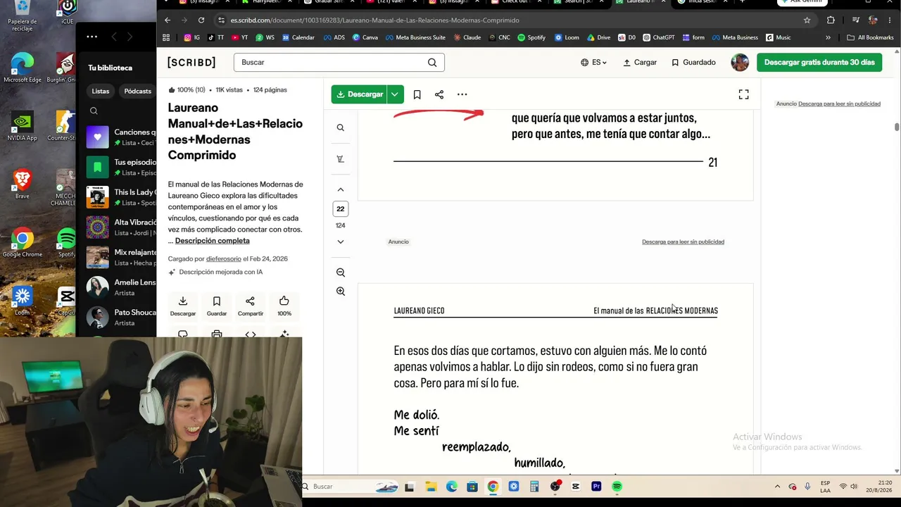Click Descarga para leer sin publicidad between the pages
The image size is (901, 507).
[683, 242]
